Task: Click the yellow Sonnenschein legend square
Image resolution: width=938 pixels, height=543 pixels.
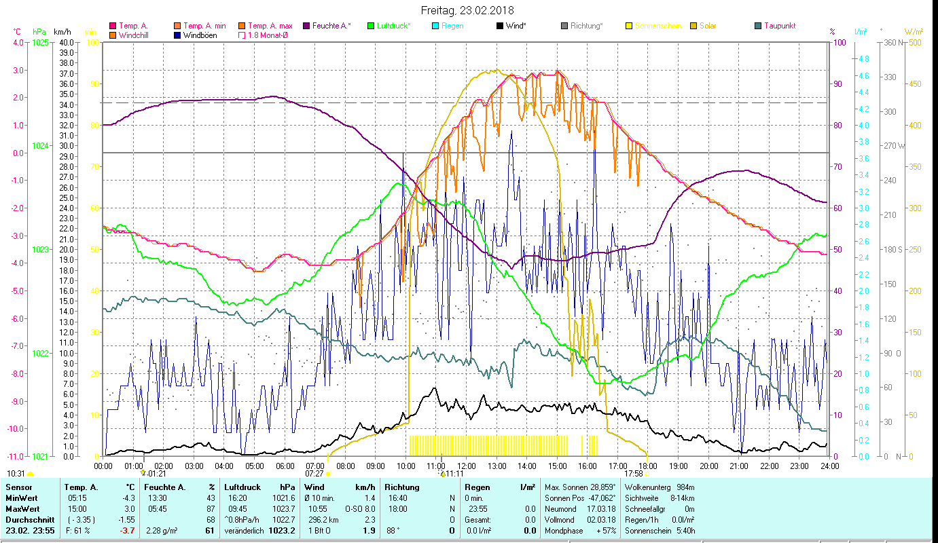Action: tap(629, 26)
